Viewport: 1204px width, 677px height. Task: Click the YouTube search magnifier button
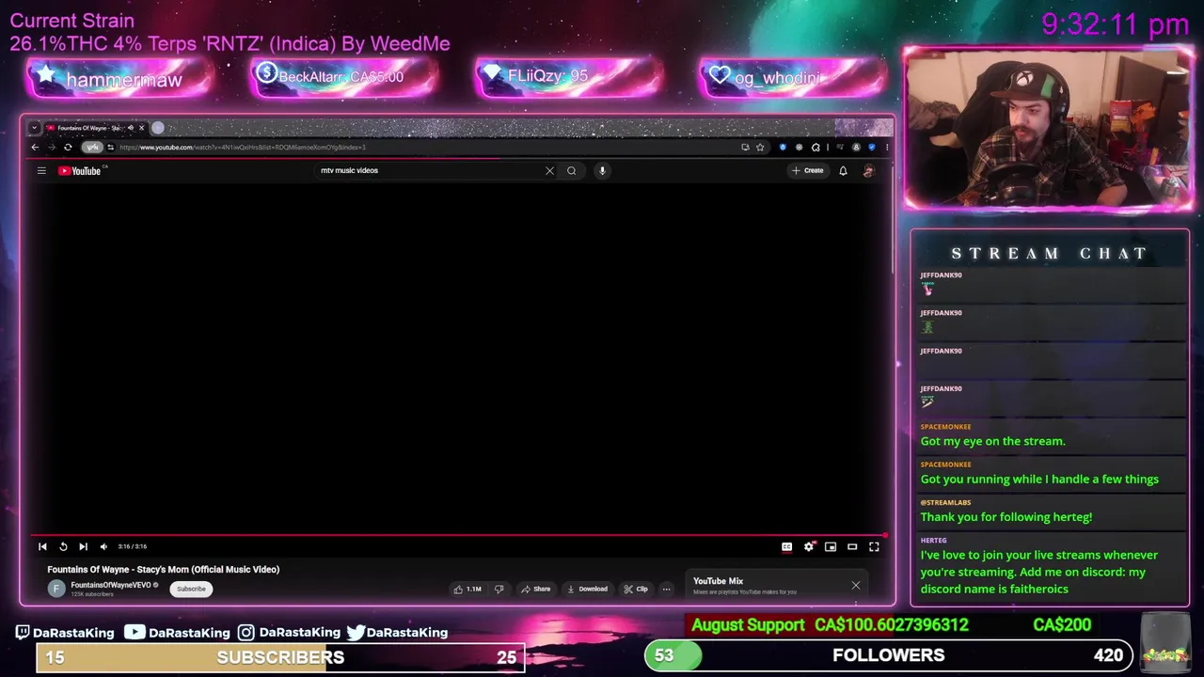pyautogui.click(x=571, y=170)
